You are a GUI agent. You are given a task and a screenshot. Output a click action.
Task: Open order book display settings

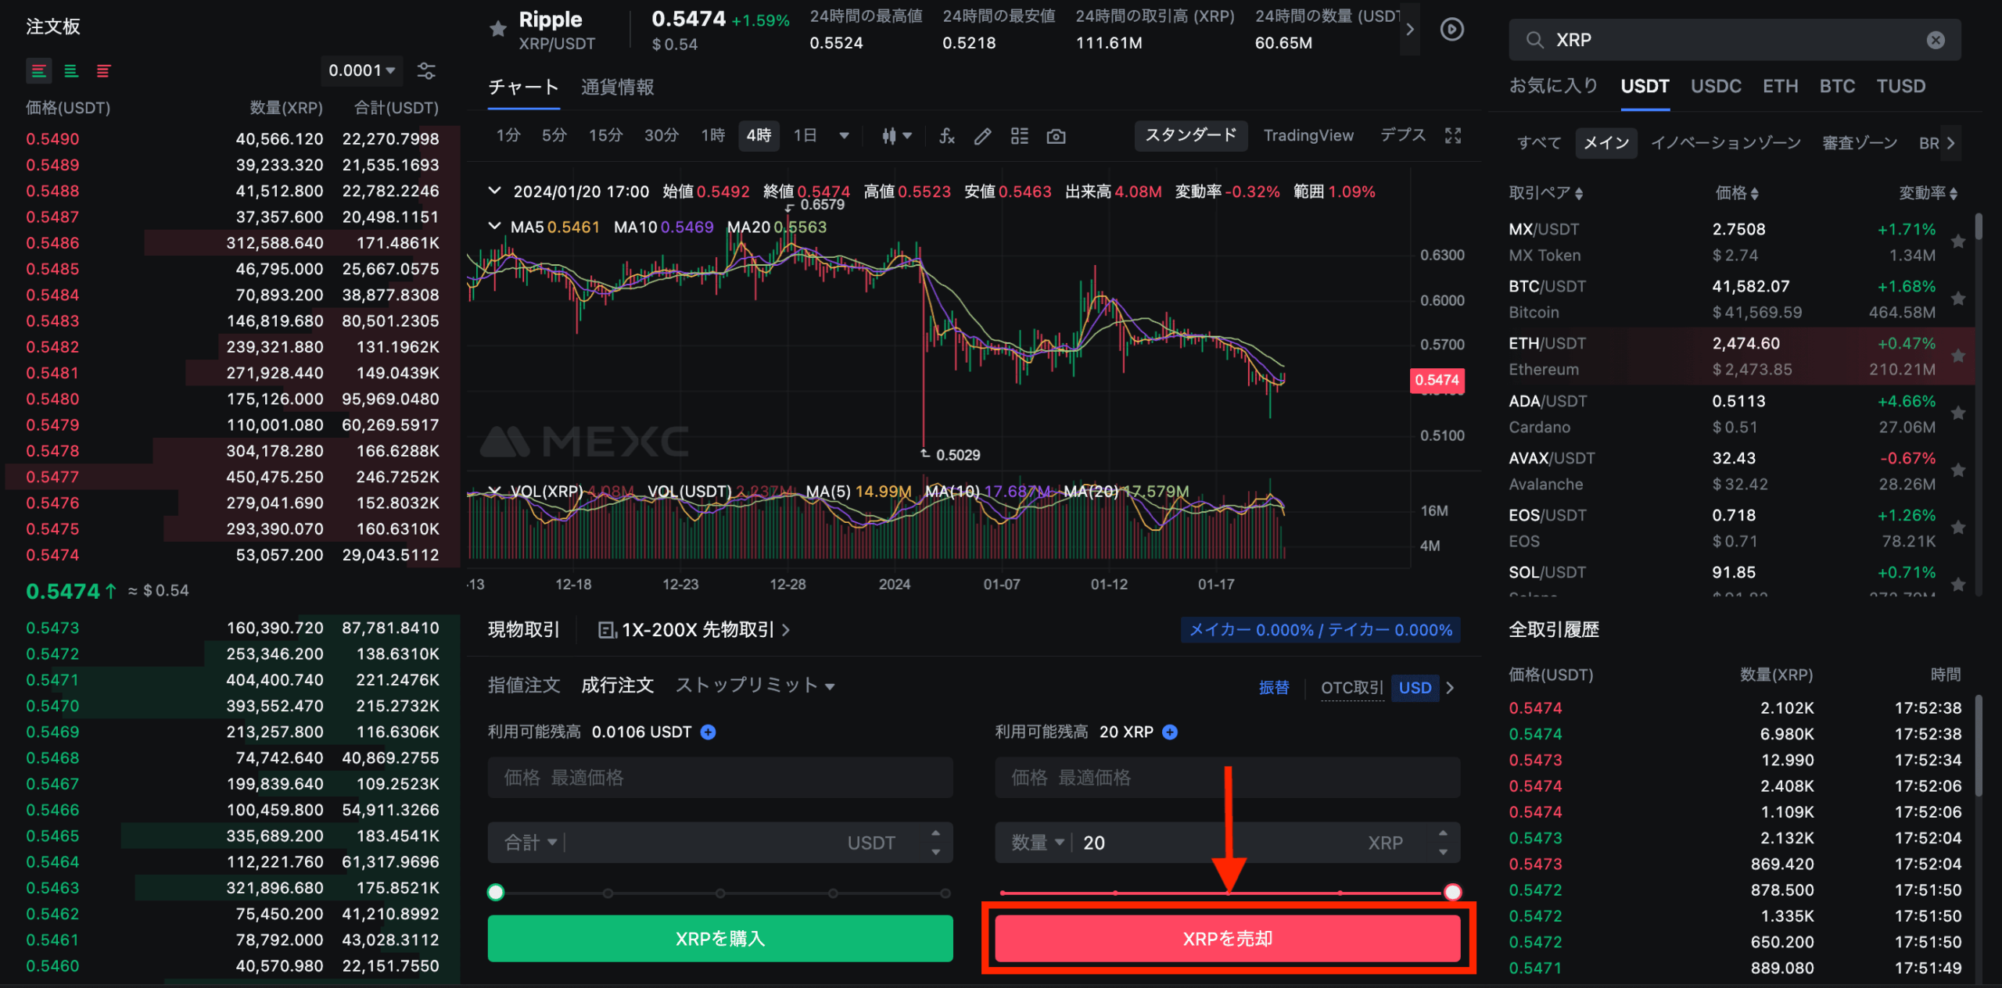(426, 71)
